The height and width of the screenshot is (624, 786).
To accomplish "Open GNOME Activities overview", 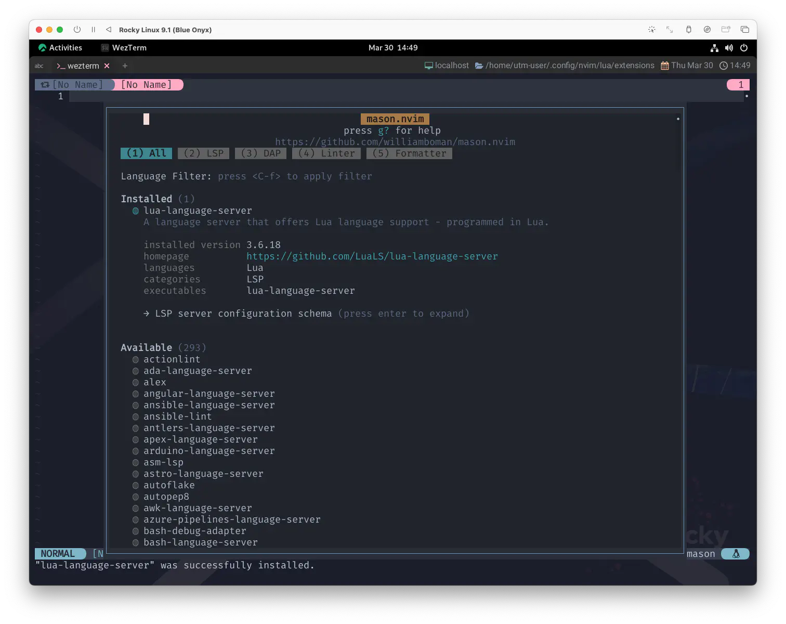I will [60, 48].
